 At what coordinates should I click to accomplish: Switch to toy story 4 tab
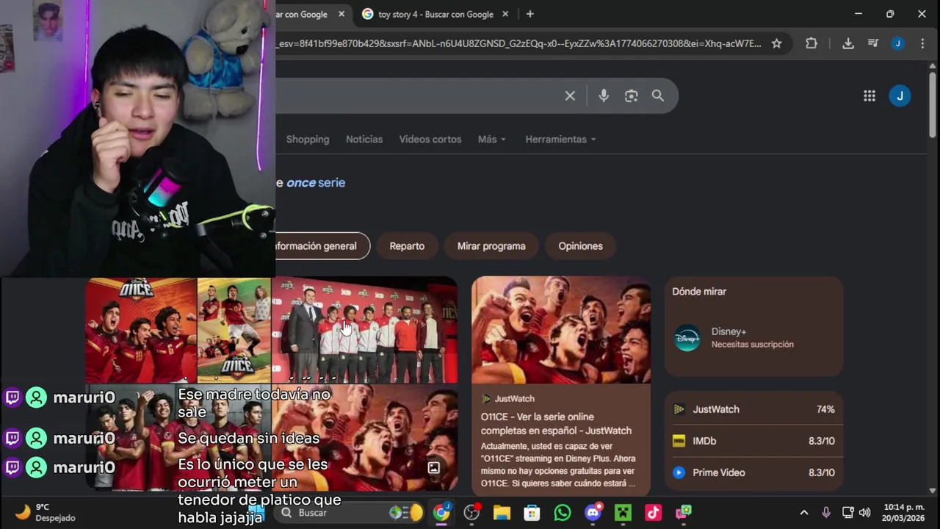[x=435, y=14]
